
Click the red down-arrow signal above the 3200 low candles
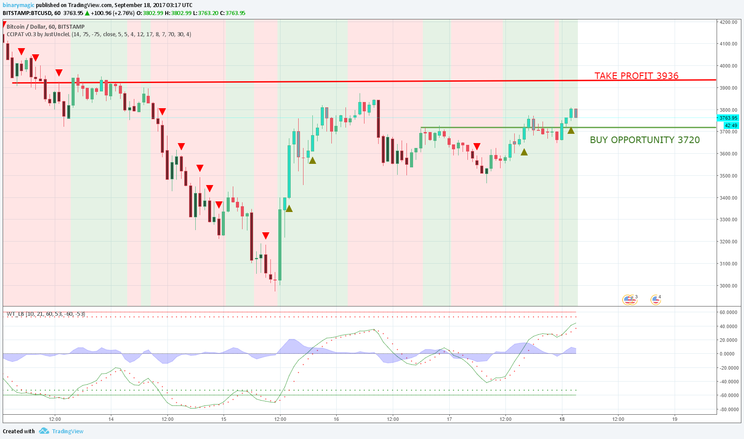pyautogui.click(x=266, y=236)
